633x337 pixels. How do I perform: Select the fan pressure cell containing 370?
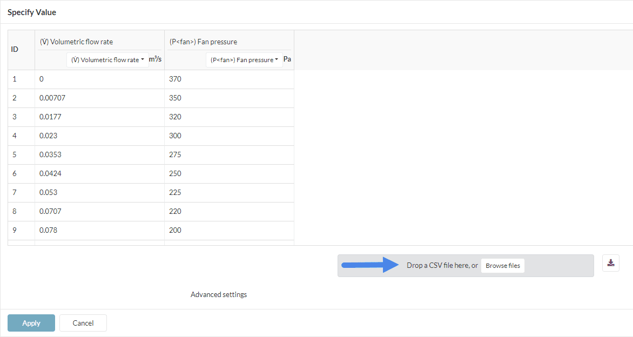tap(229, 79)
